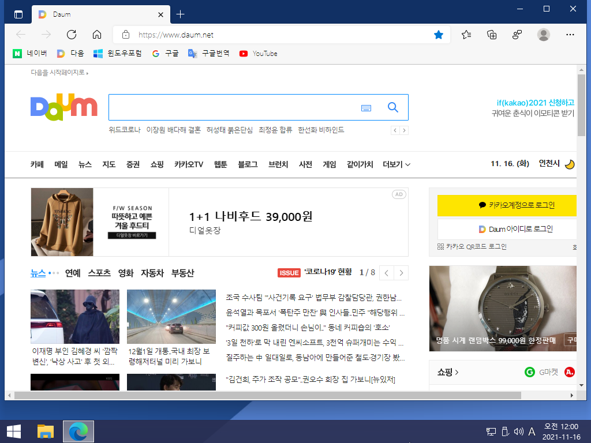
Task: Click Daum 아이디로 로그인 button
Action: 507,229
